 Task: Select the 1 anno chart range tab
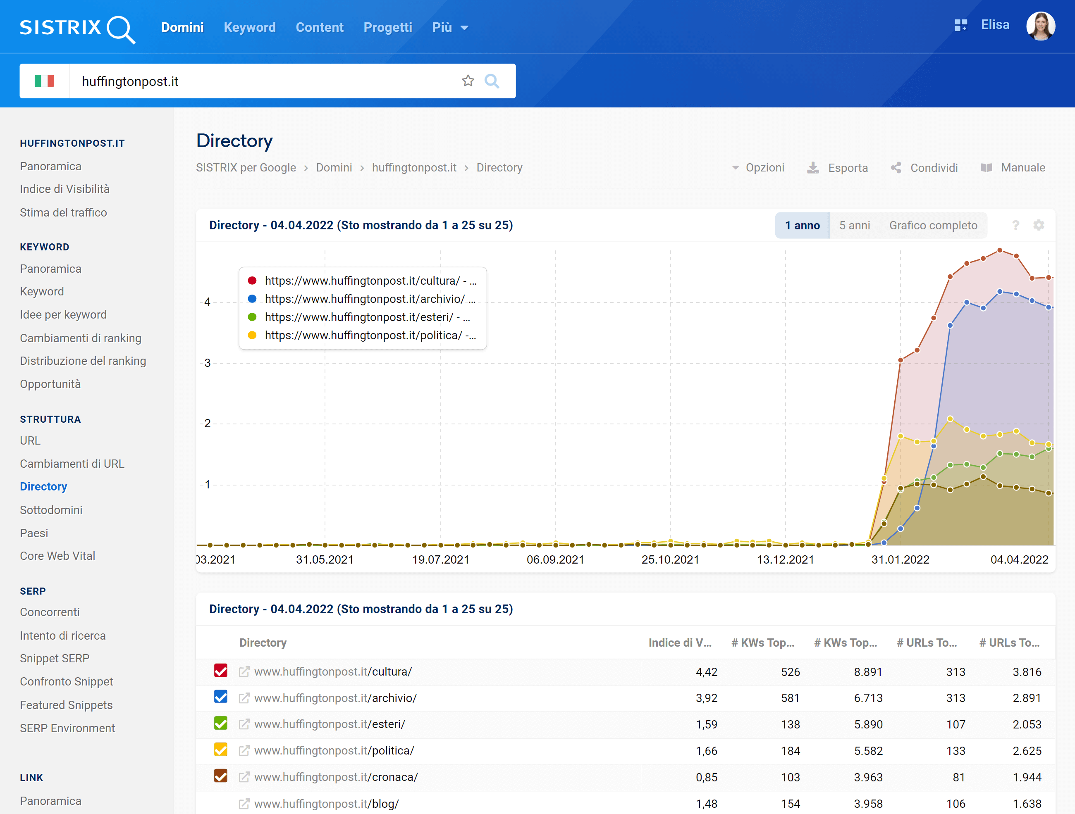coord(803,225)
